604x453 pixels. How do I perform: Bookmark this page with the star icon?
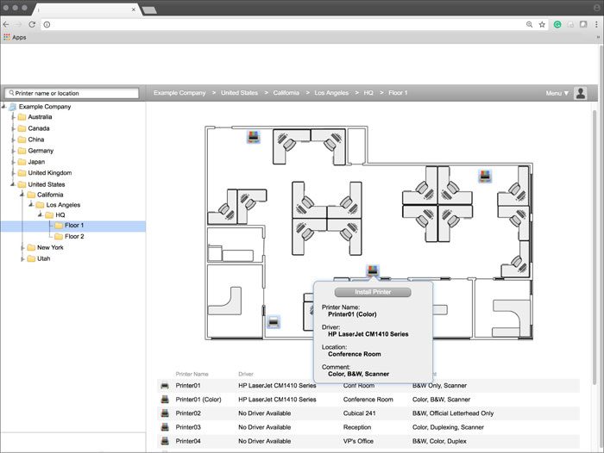point(542,24)
